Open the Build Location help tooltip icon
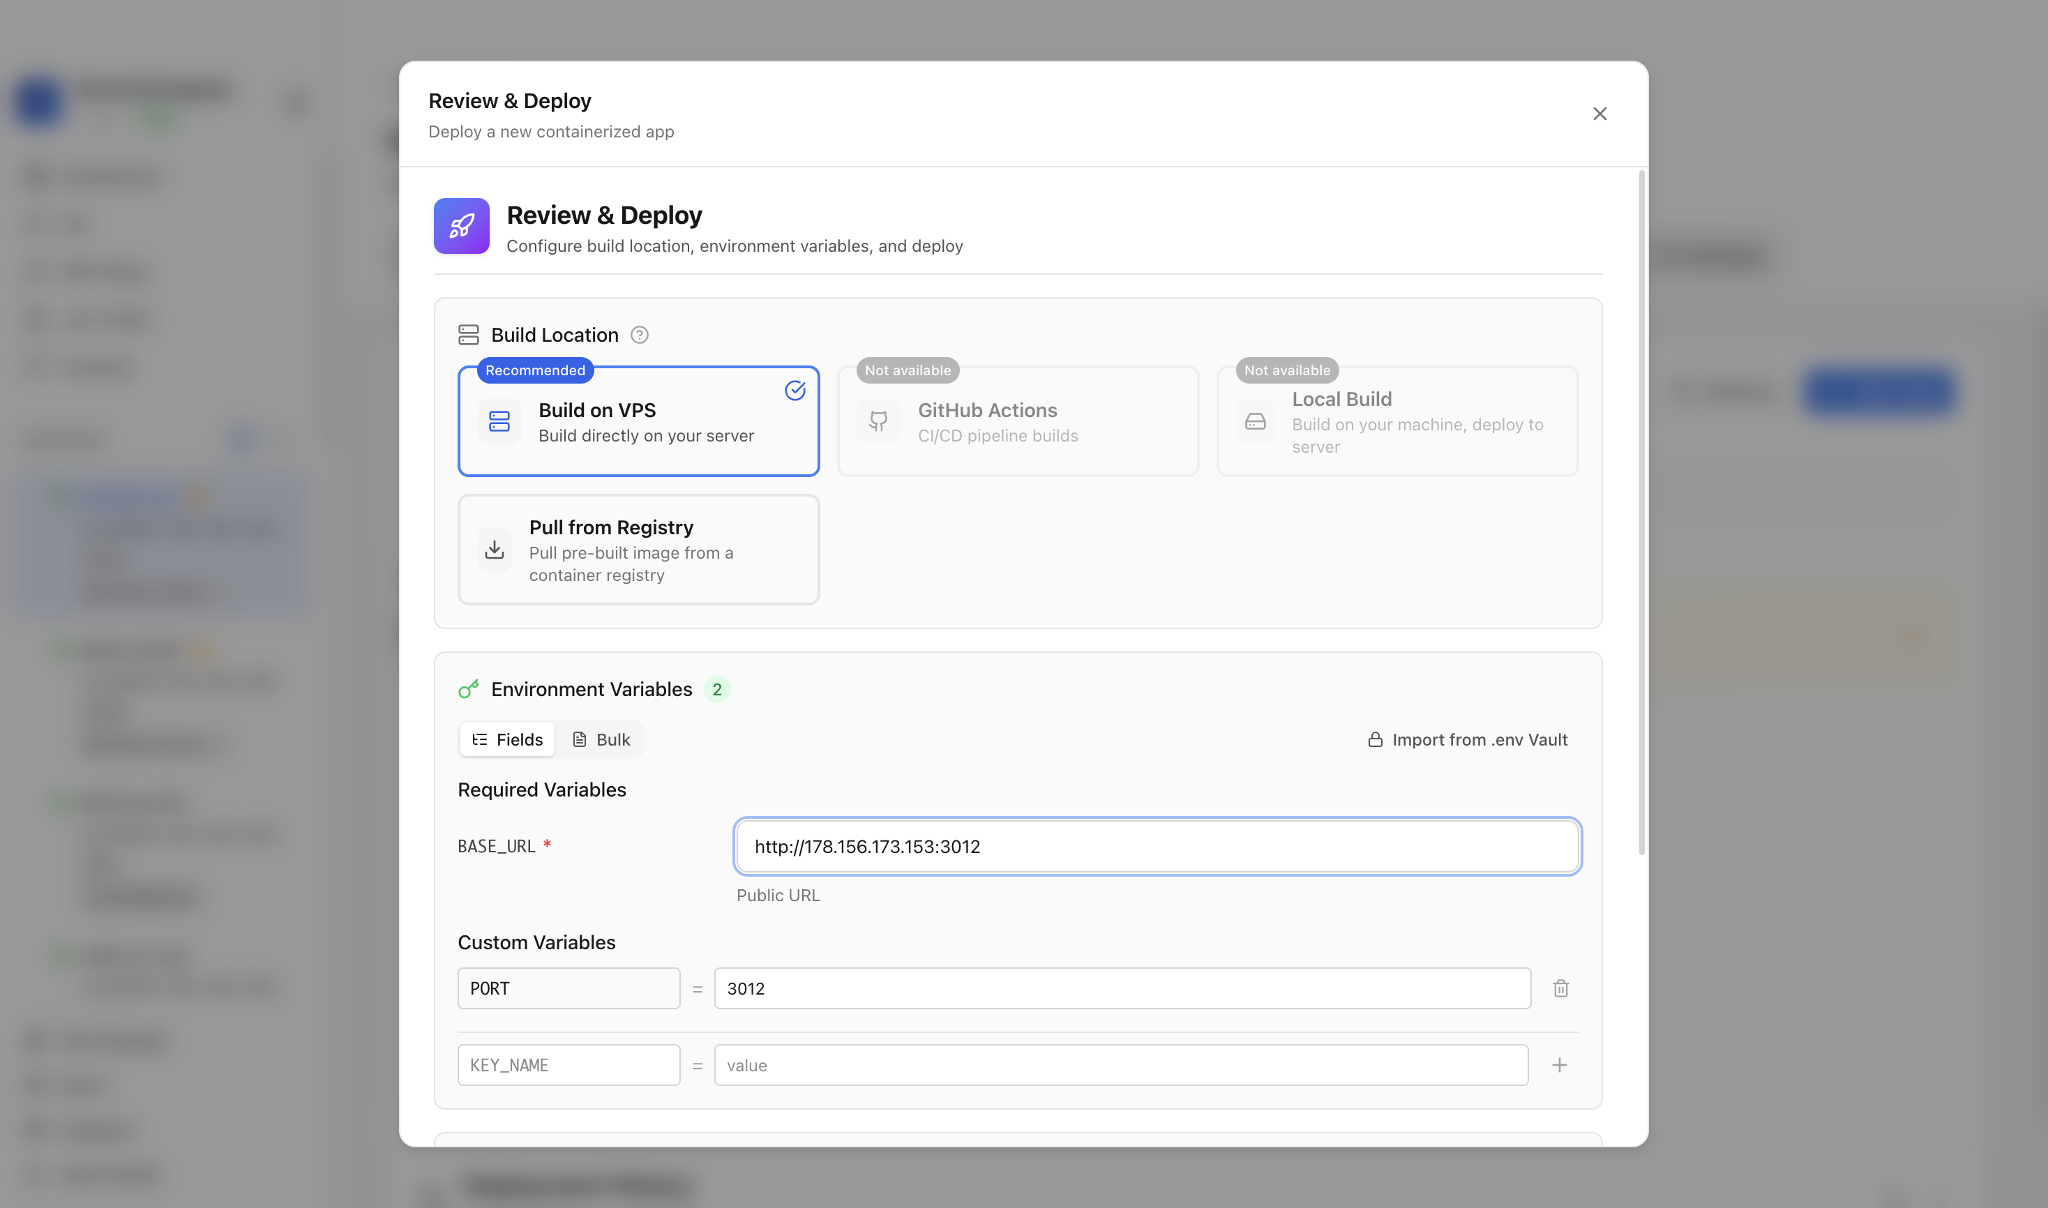This screenshot has width=2048, height=1208. coord(640,335)
